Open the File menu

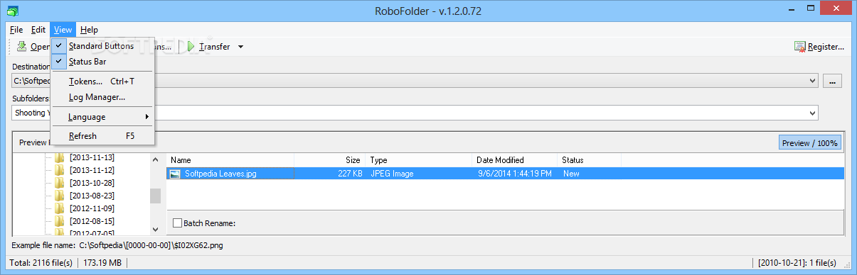point(16,30)
